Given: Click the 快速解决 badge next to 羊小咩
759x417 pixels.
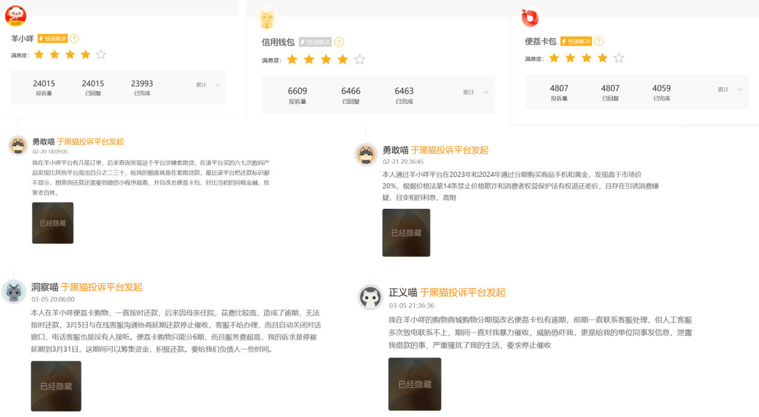Looking at the screenshot, I should 53,38.
